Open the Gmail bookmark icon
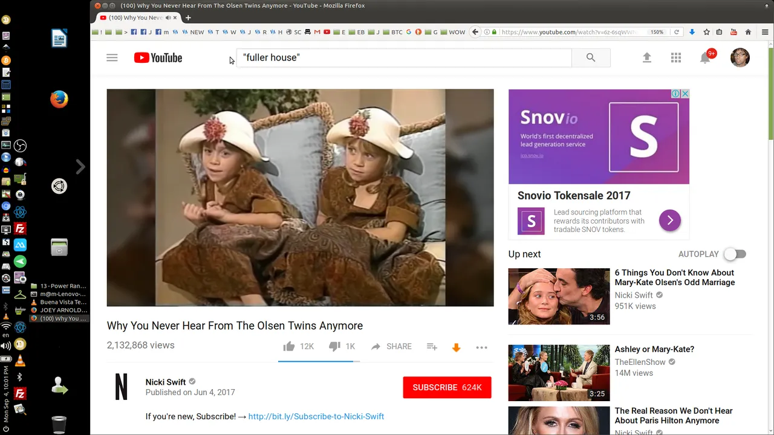774x435 pixels. point(317,32)
